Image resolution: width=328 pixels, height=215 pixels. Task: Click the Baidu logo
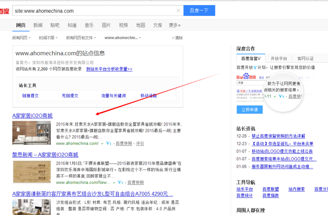(5, 11)
